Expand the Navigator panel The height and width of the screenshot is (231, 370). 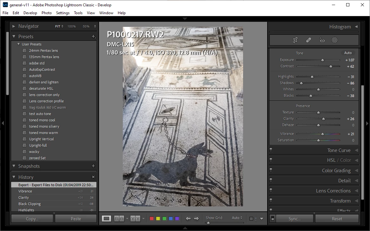(x=14, y=26)
